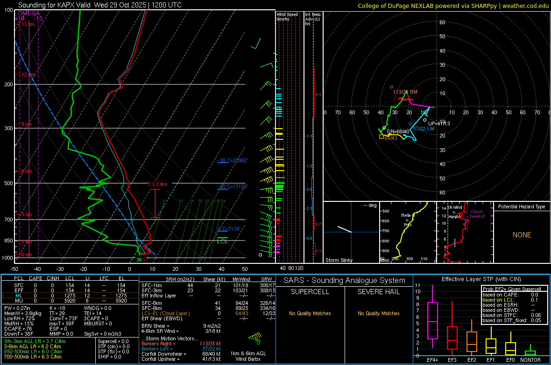Click the 'based on STPC:' line
The height and width of the screenshot is (365, 551).
(512, 315)
